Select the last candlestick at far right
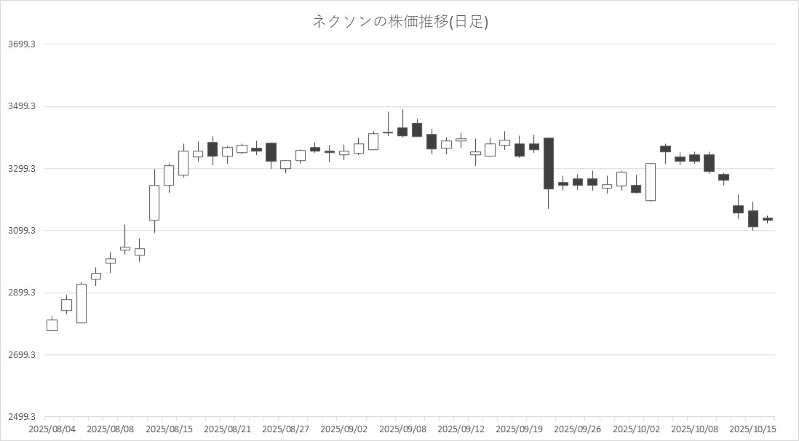Screen dimensions: 799x441 [x=768, y=219]
